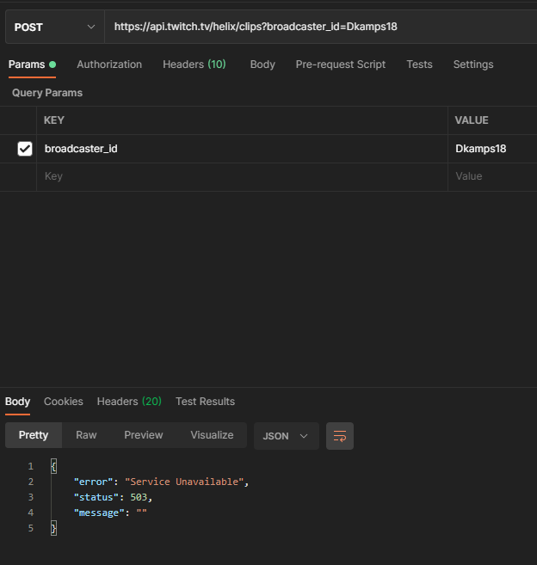537x565 pixels.
Task: Open the Authorization tab
Action: point(109,64)
